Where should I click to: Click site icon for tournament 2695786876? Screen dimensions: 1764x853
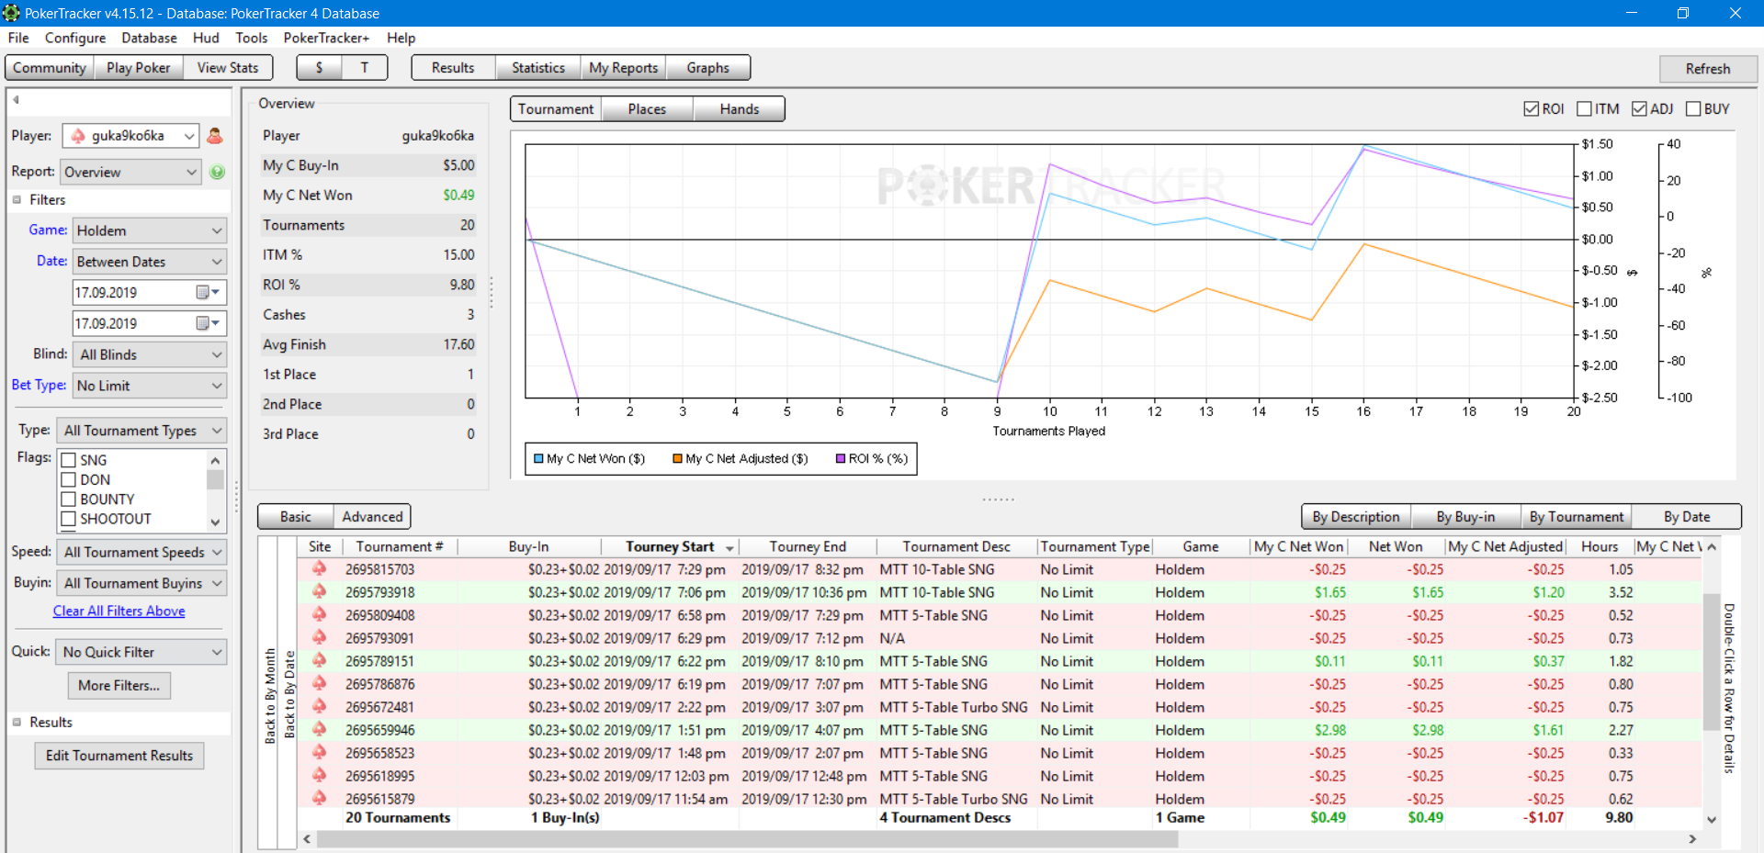[x=320, y=684]
